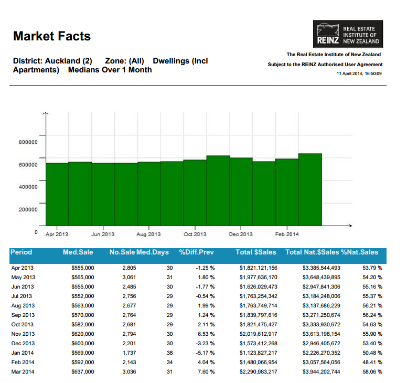This screenshot has height=383, width=407.
Task: Click the last green bar in chart
Action: pos(310,188)
